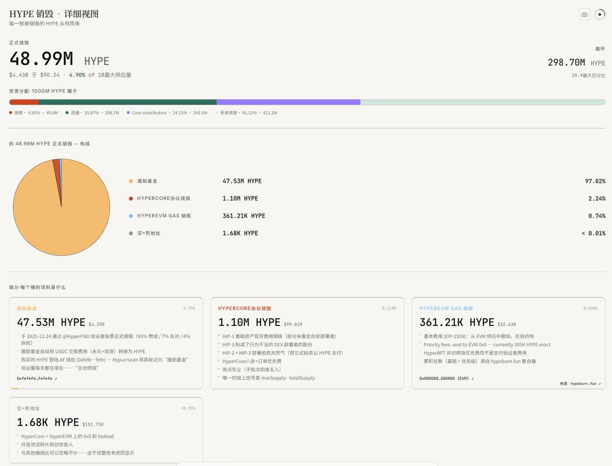Viewport: 612px width, 466px height.
Task: Select the 空+死地址 row in pie legend
Action: click(x=367, y=233)
